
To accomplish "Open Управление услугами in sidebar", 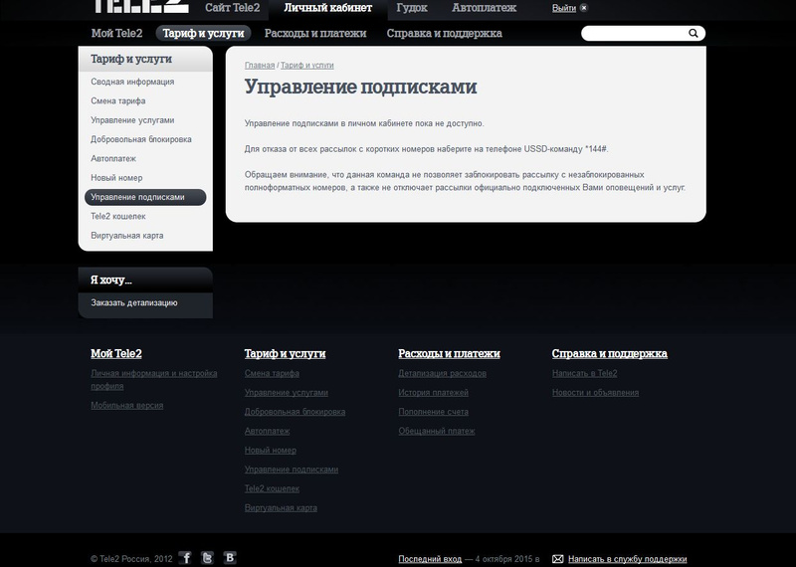I will pyautogui.click(x=132, y=120).
